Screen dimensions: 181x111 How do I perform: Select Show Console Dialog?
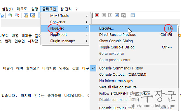click(133, 41)
